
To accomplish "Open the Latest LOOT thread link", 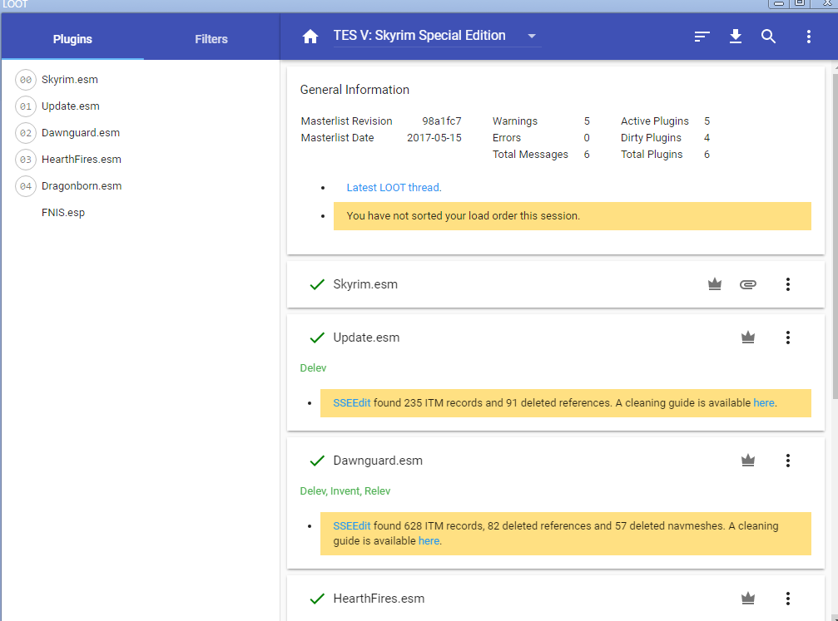I will [x=393, y=188].
